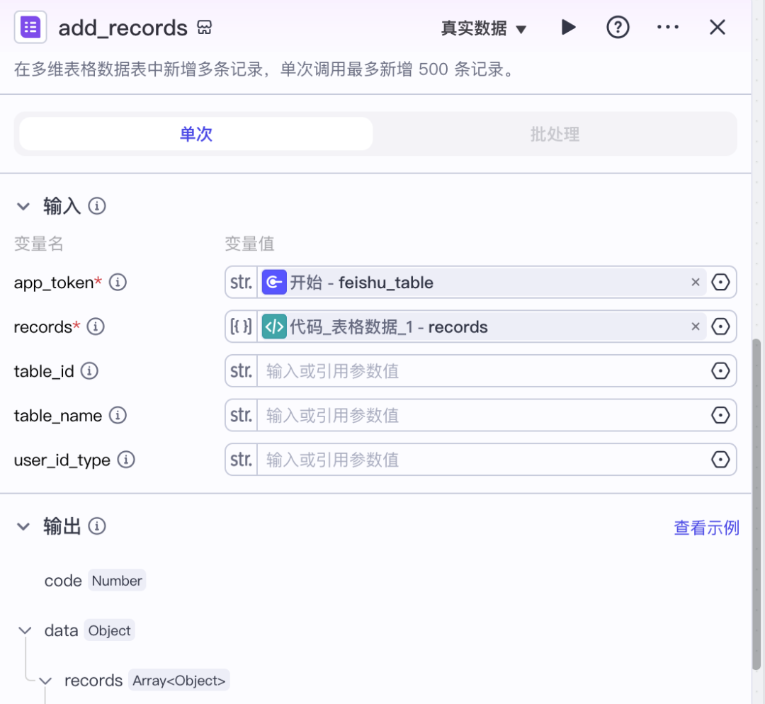The width and height of the screenshot is (765, 704).
Task: Remove the 开始 - feishu_table reference
Action: 696,282
